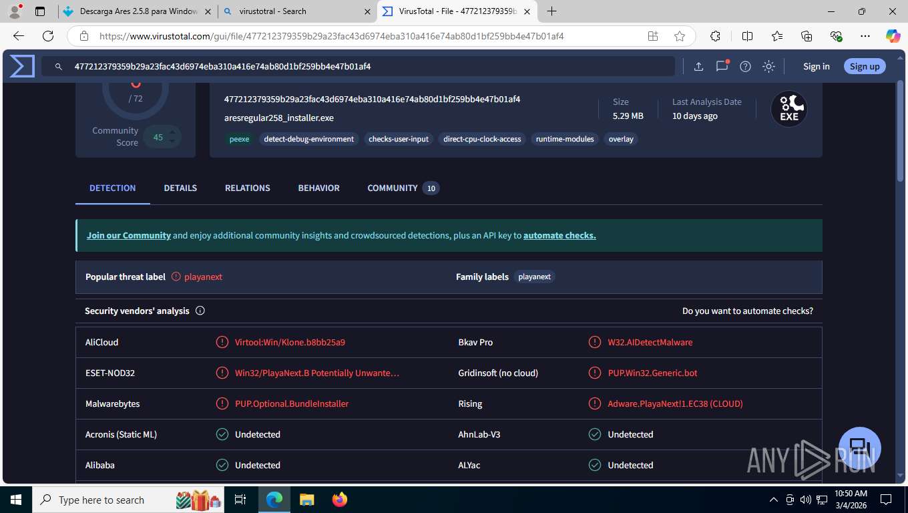
Task: Launch Firefox from the taskbar
Action: click(x=339, y=500)
